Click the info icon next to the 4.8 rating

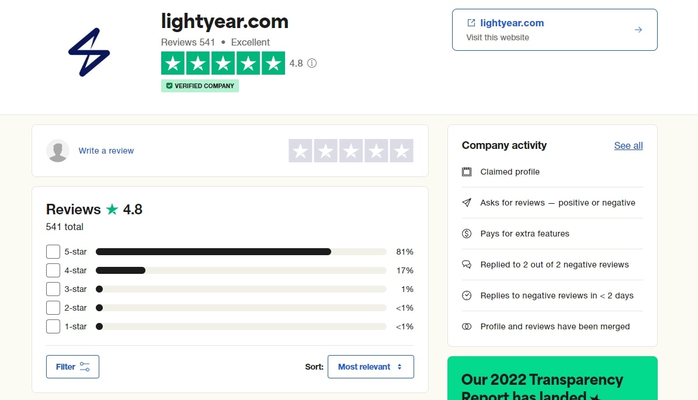pyautogui.click(x=311, y=63)
